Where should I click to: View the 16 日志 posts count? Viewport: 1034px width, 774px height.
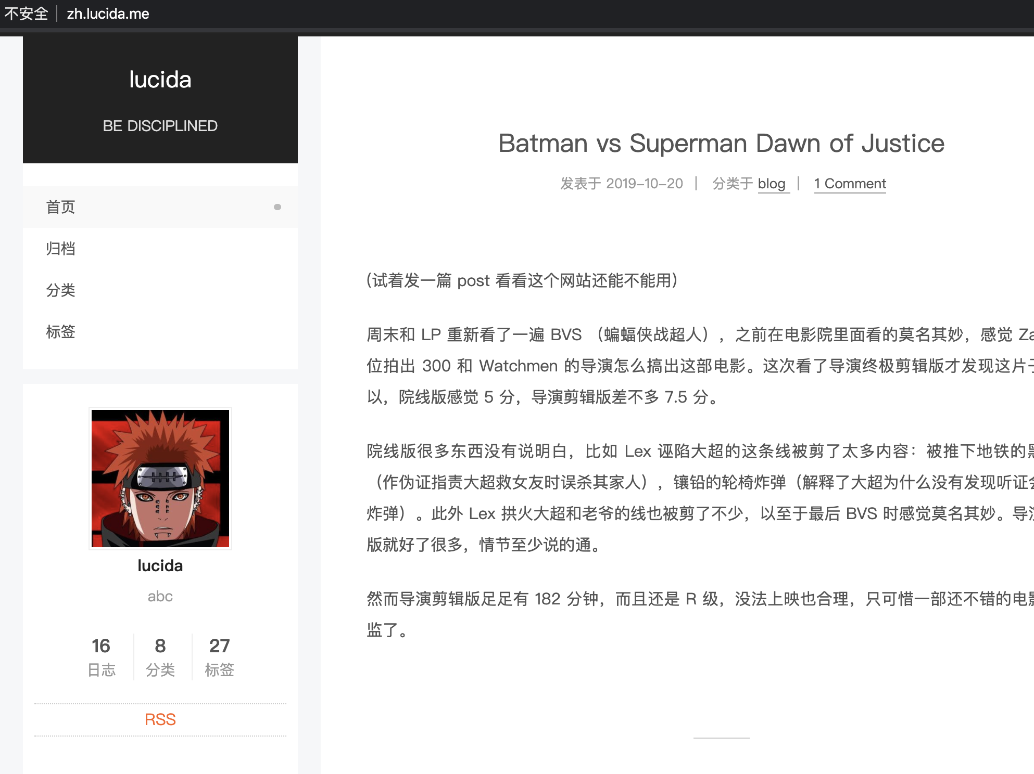(101, 656)
